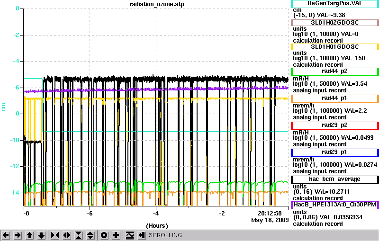Image resolution: width=379 pixels, height=241 pixels.
Task: Click the -2 hour tick label on x-axis
Action: coord(222,214)
